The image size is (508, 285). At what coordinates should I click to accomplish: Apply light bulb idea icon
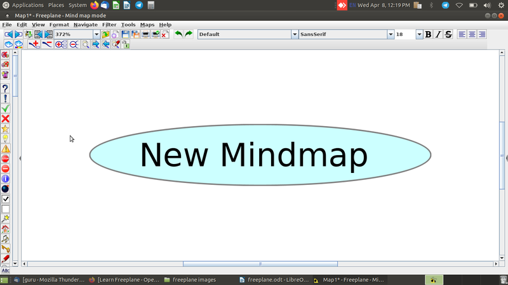pos(5,139)
